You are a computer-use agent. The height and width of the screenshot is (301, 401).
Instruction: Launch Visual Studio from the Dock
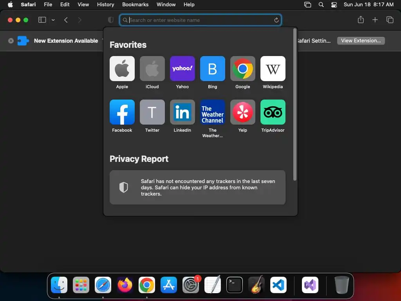click(x=310, y=285)
